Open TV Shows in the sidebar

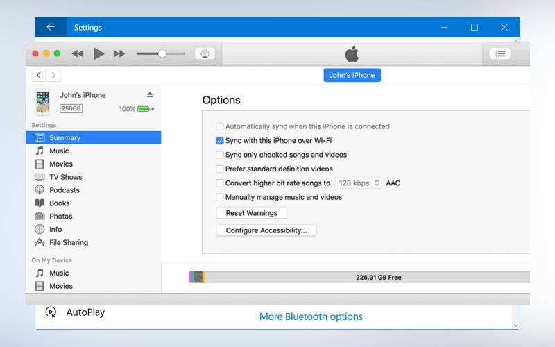[94, 177]
